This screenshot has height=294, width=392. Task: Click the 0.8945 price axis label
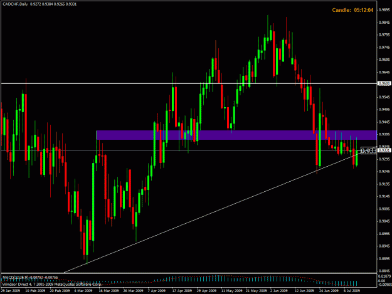point(384,246)
